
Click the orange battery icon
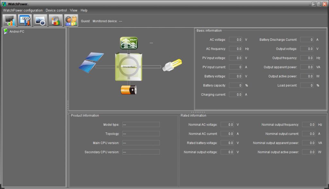[x=129, y=90]
